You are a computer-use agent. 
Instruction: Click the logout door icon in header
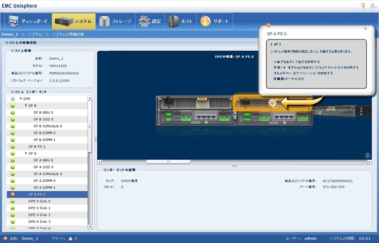click(363, 6)
